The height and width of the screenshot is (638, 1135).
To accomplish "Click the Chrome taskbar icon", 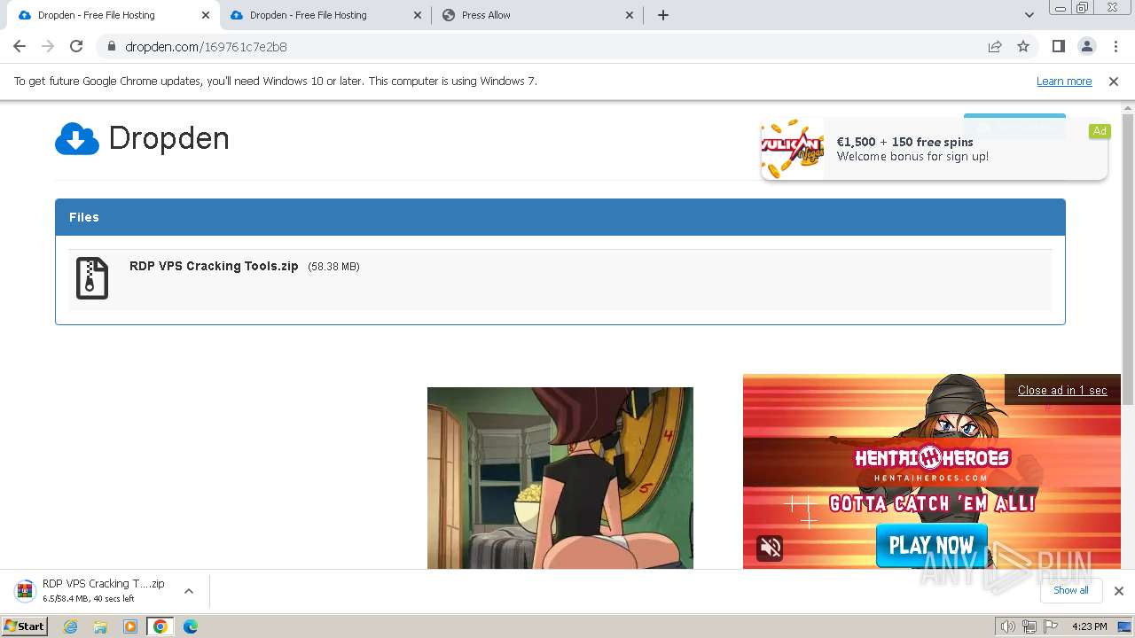I will point(160,626).
